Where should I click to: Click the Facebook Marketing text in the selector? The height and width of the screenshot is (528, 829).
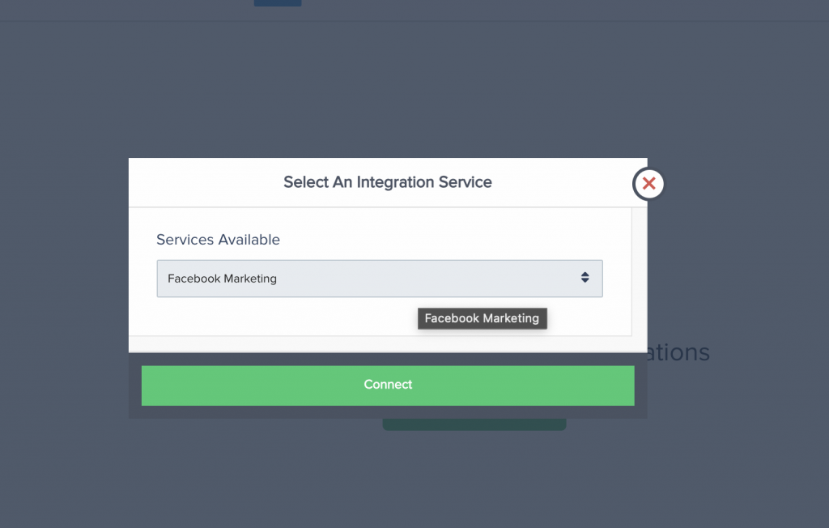point(222,279)
